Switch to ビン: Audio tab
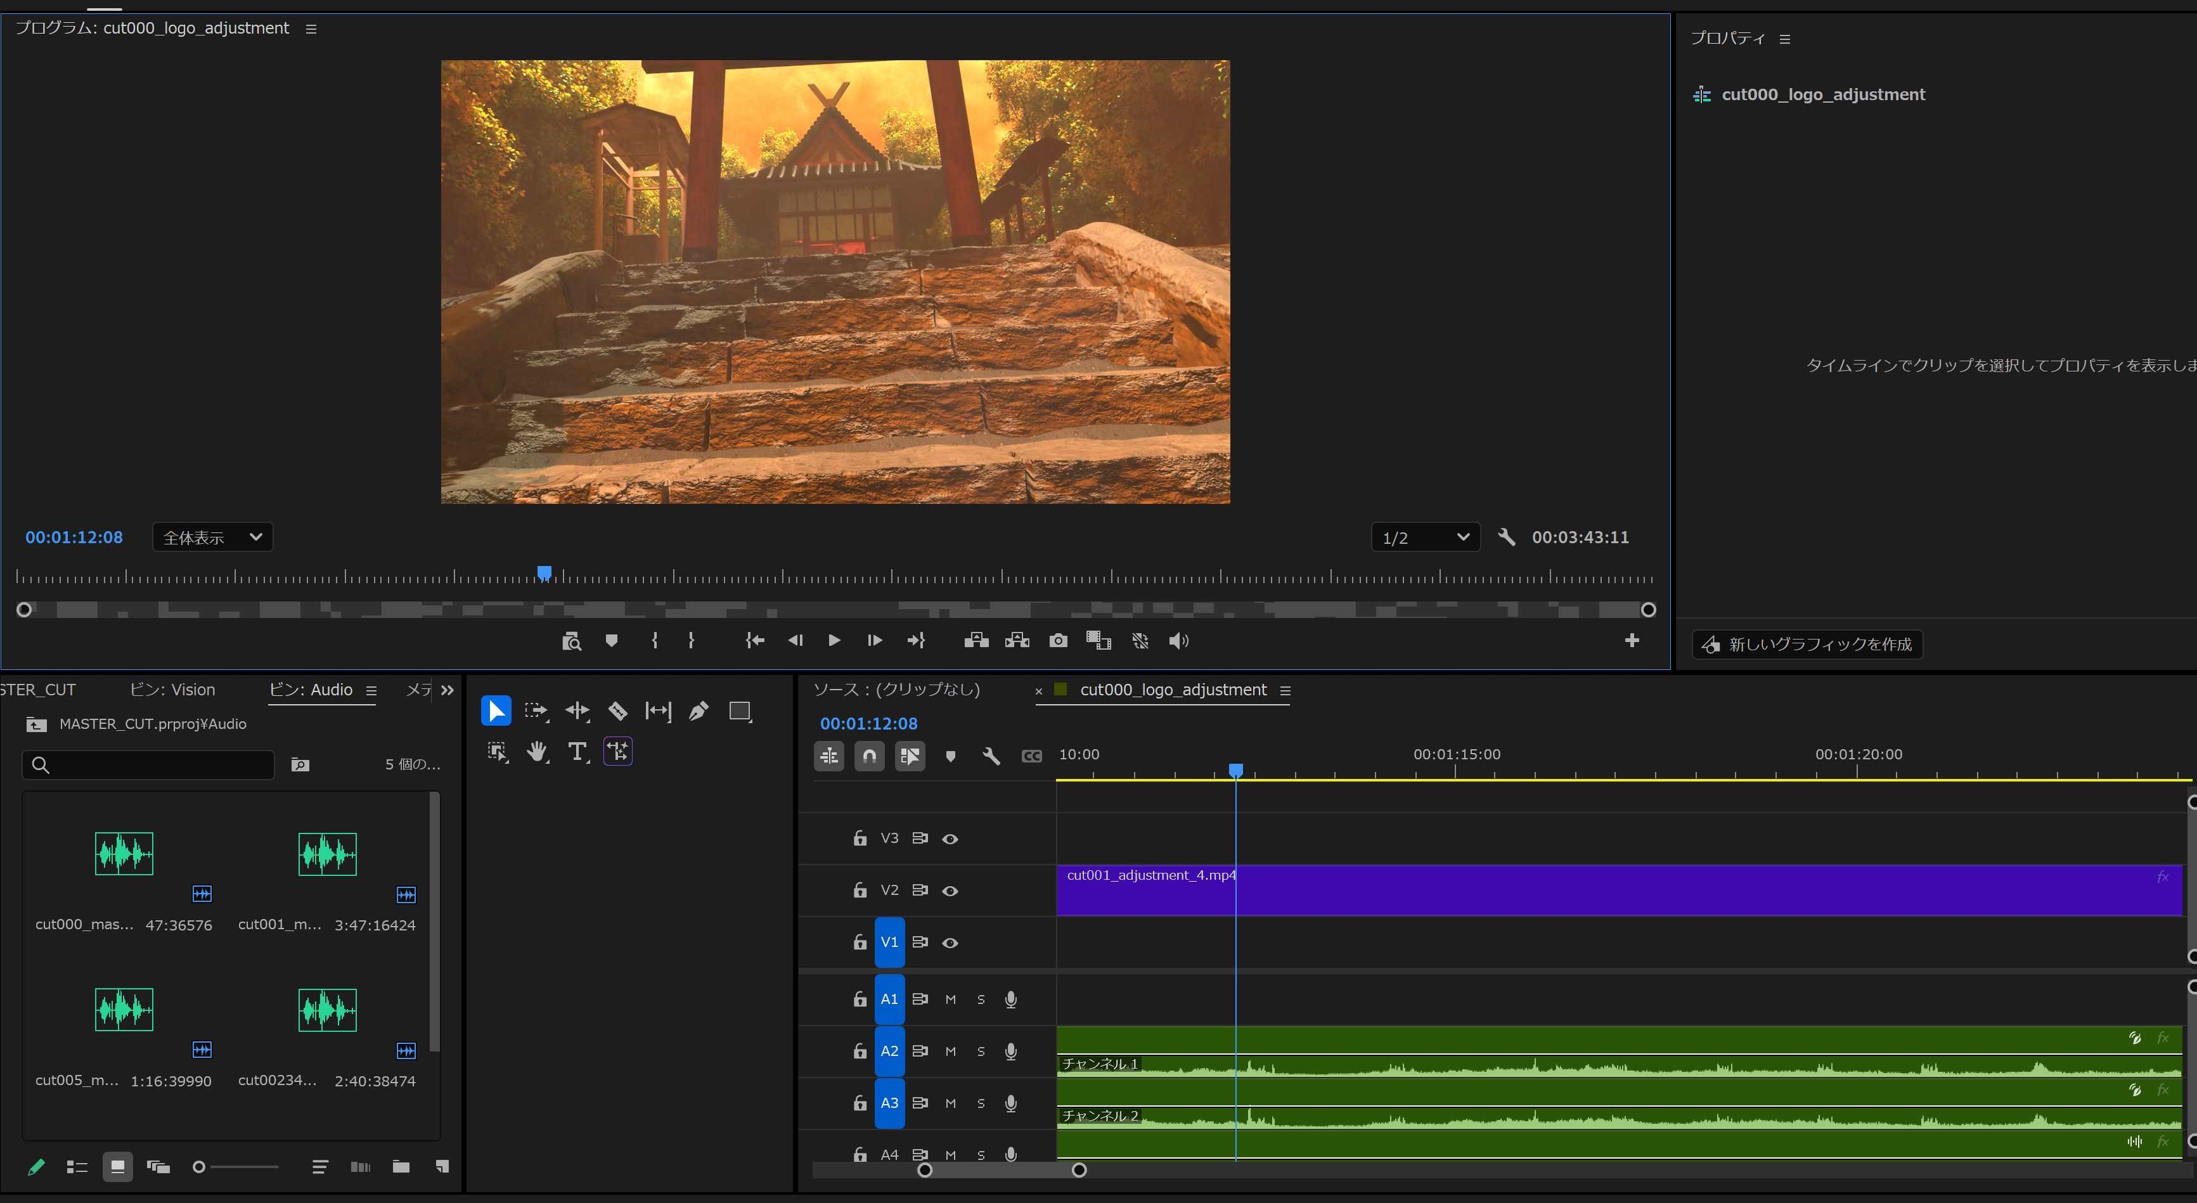 (311, 690)
